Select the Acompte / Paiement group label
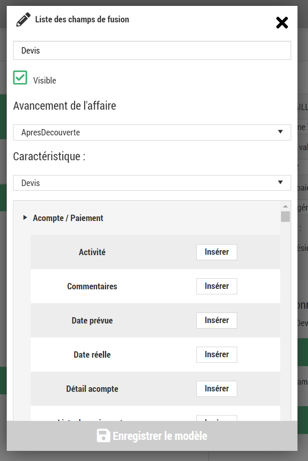 click(68, 218)
